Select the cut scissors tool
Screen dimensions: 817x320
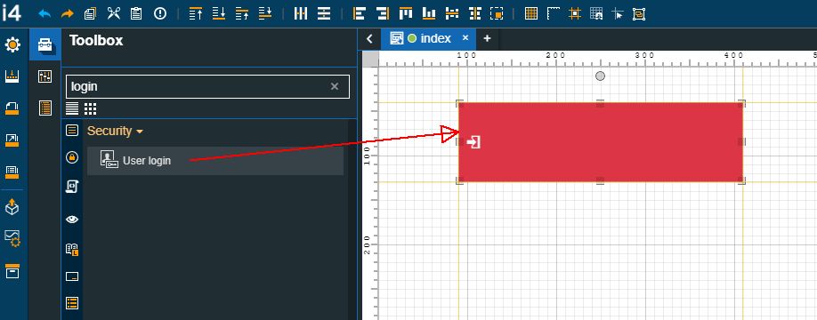coord(114,13)
